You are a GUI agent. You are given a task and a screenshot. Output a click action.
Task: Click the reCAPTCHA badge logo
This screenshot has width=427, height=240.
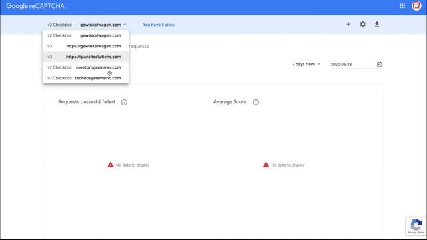[416, 225]
